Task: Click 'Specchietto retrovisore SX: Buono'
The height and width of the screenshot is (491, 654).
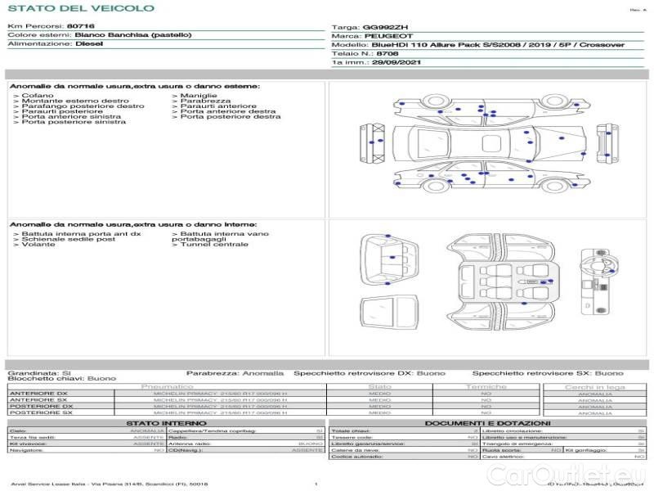Action: pyautogui.click(x=548, y=373)
